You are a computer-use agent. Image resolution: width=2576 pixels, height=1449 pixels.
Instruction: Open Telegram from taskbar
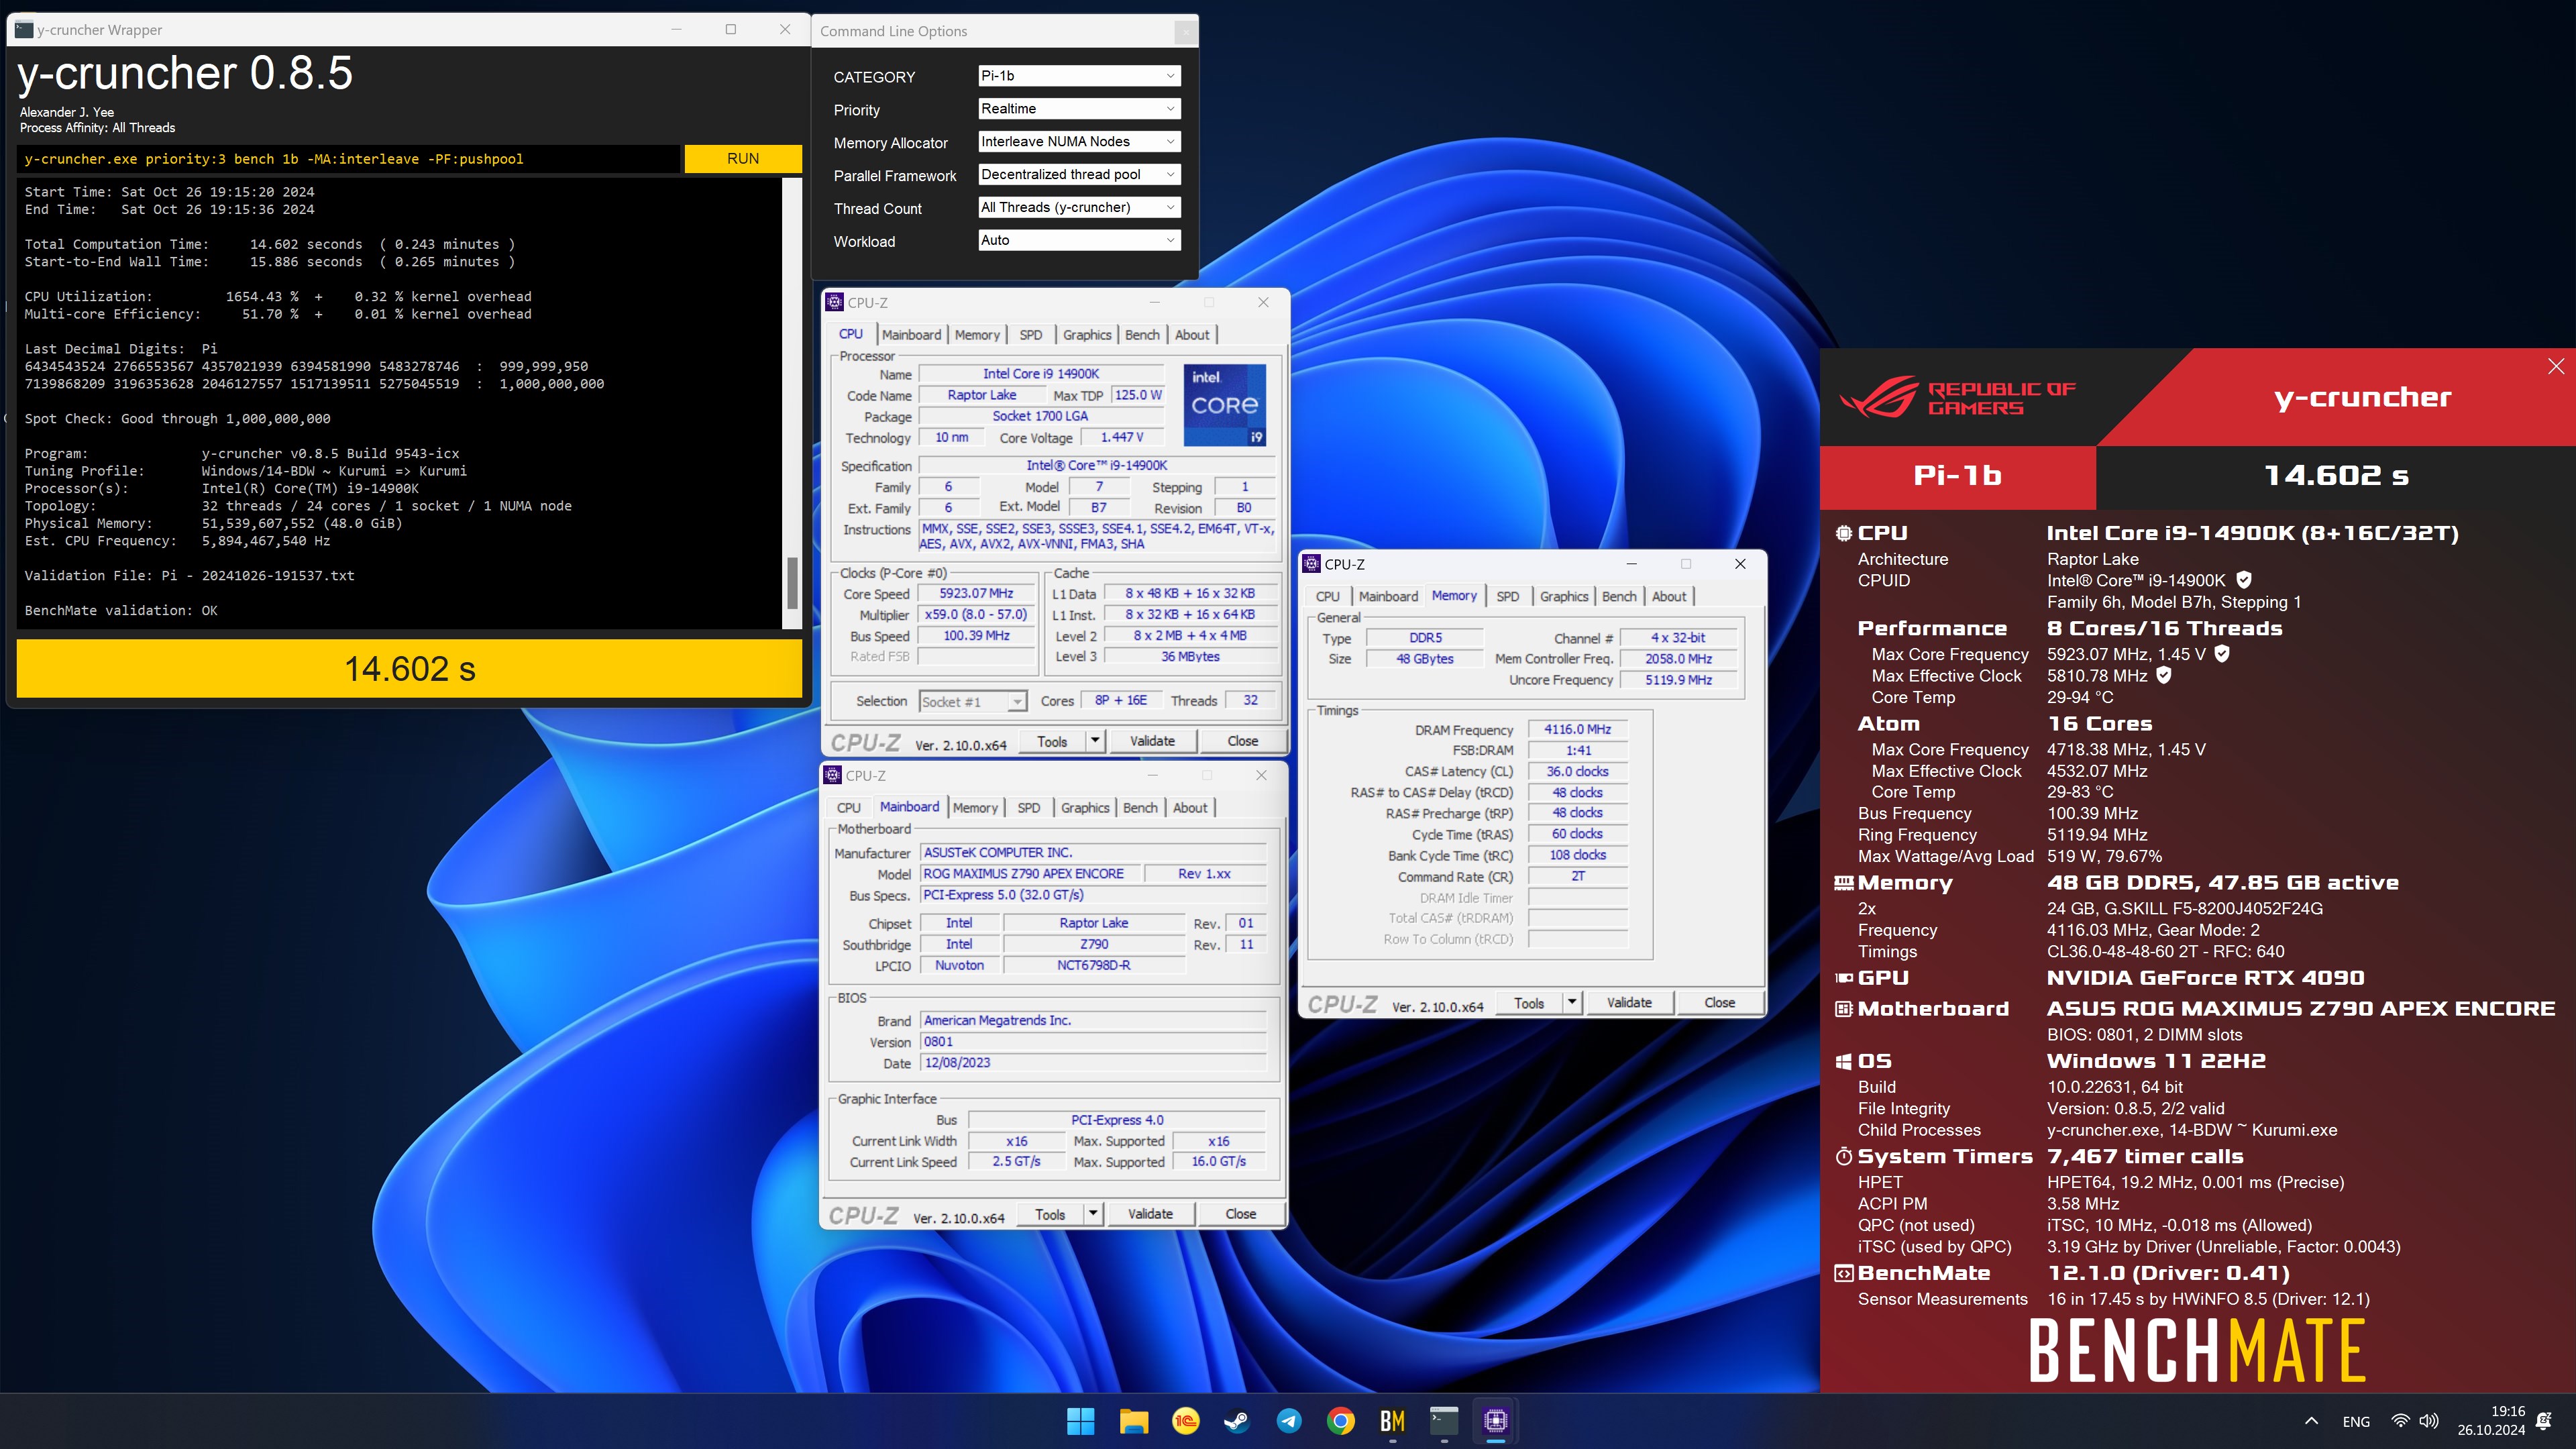coord(1288,1421)
